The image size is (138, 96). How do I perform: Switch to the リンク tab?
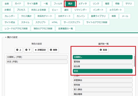[x=96, y=4]
